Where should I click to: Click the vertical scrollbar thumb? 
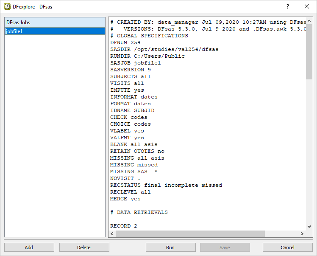309,51
